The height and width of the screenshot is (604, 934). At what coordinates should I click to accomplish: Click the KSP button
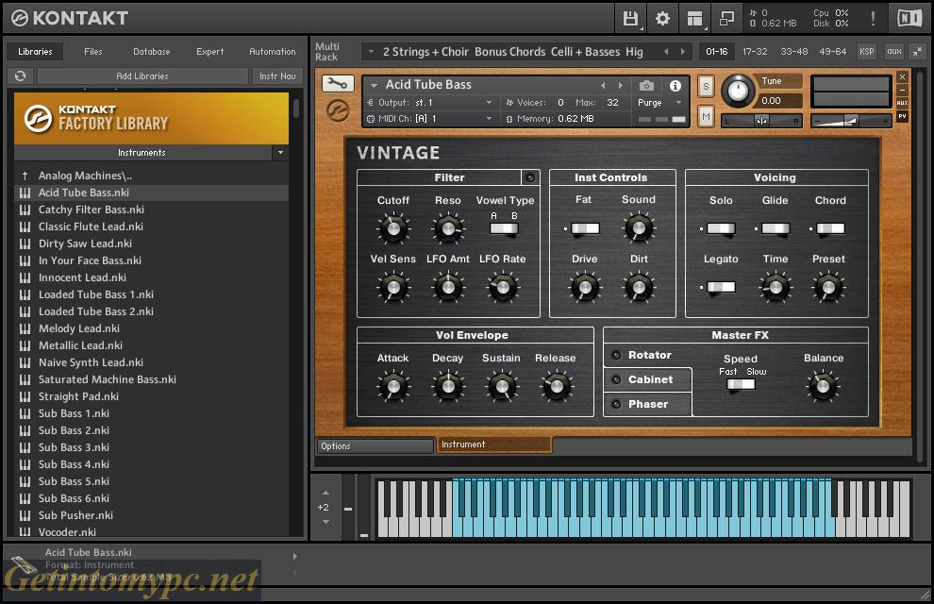[867, 52]
